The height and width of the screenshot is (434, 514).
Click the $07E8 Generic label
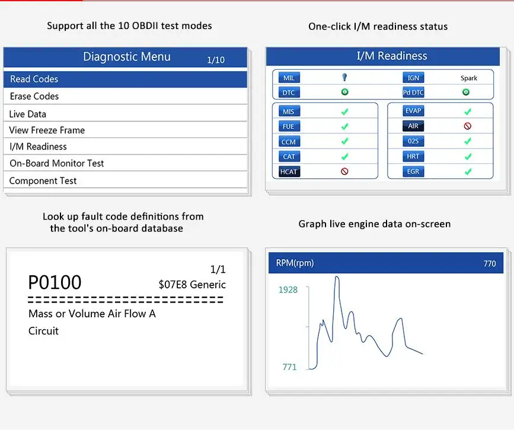coord(192,284)
